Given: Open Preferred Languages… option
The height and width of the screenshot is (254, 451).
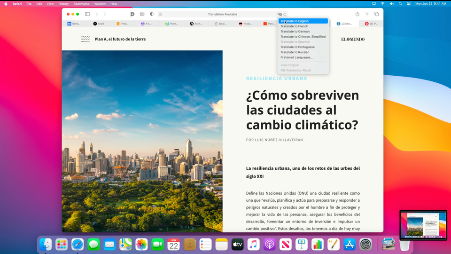Looking at the screenshot, I should (x=303, y=57).
